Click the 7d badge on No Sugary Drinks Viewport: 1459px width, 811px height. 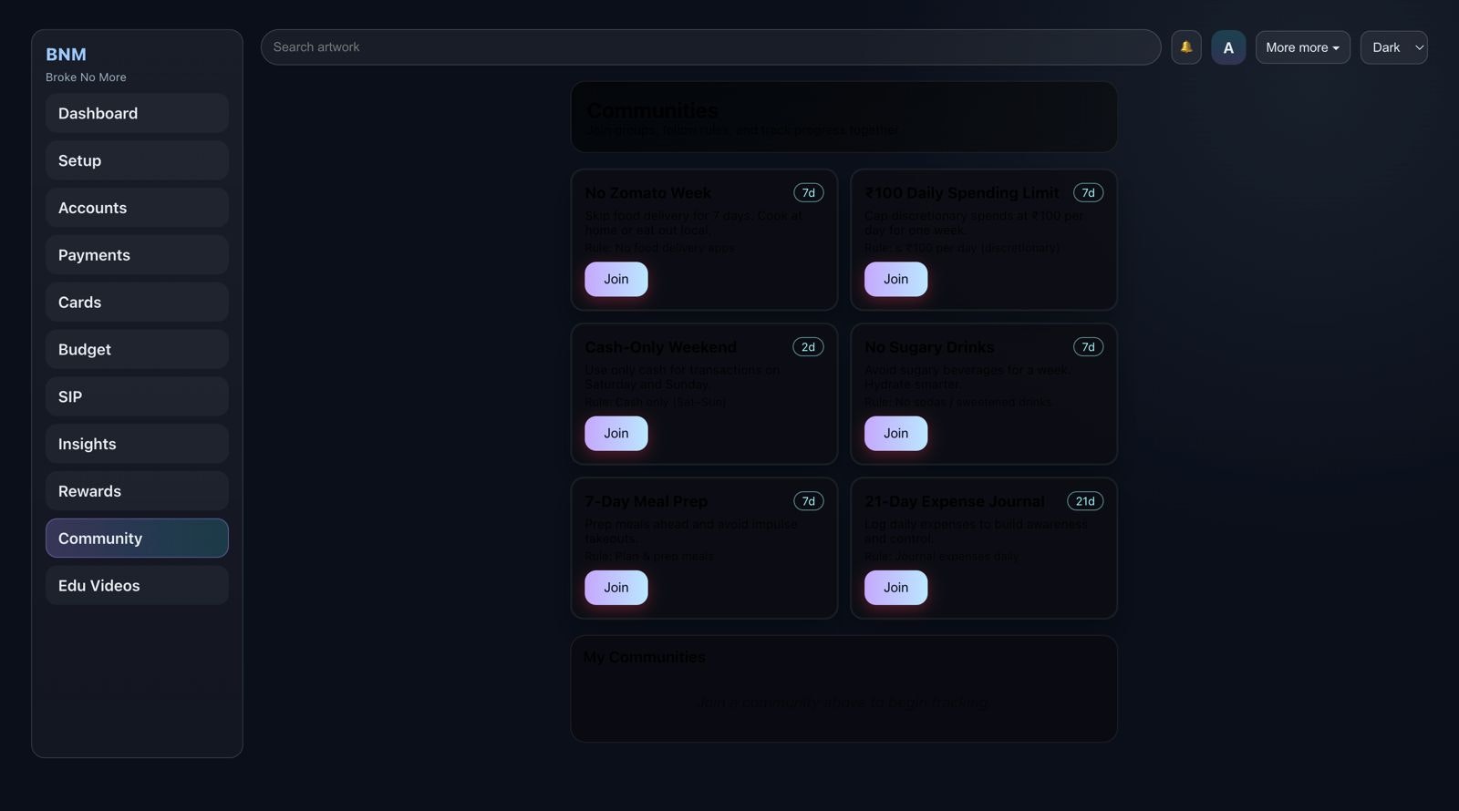pos(1088,347)
